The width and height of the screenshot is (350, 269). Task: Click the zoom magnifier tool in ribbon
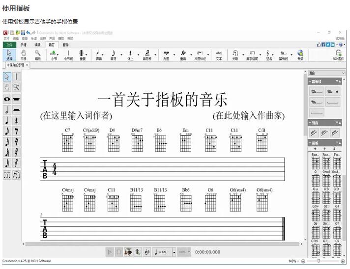(38, 54)
